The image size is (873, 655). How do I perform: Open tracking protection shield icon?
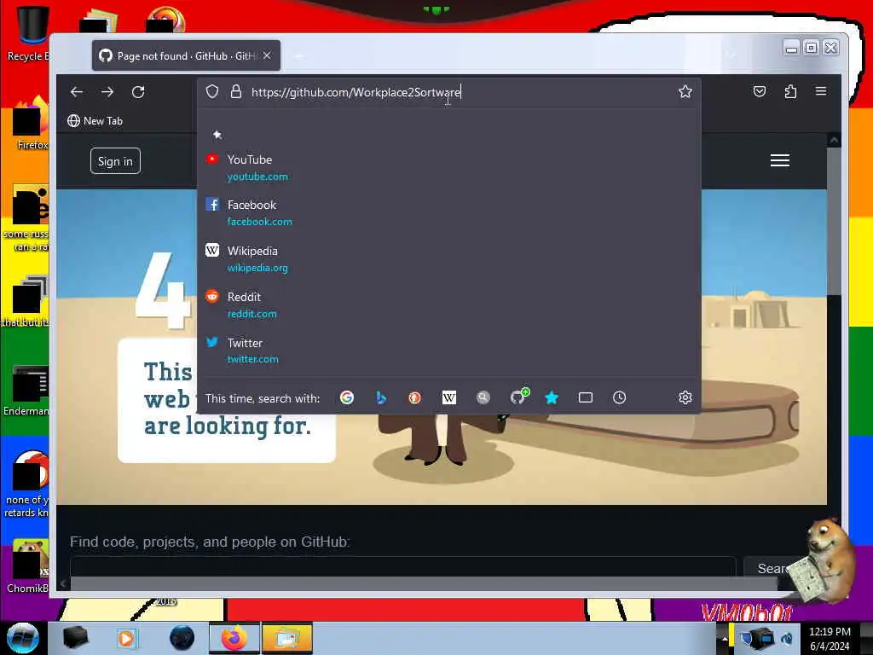tap(212, 91)
